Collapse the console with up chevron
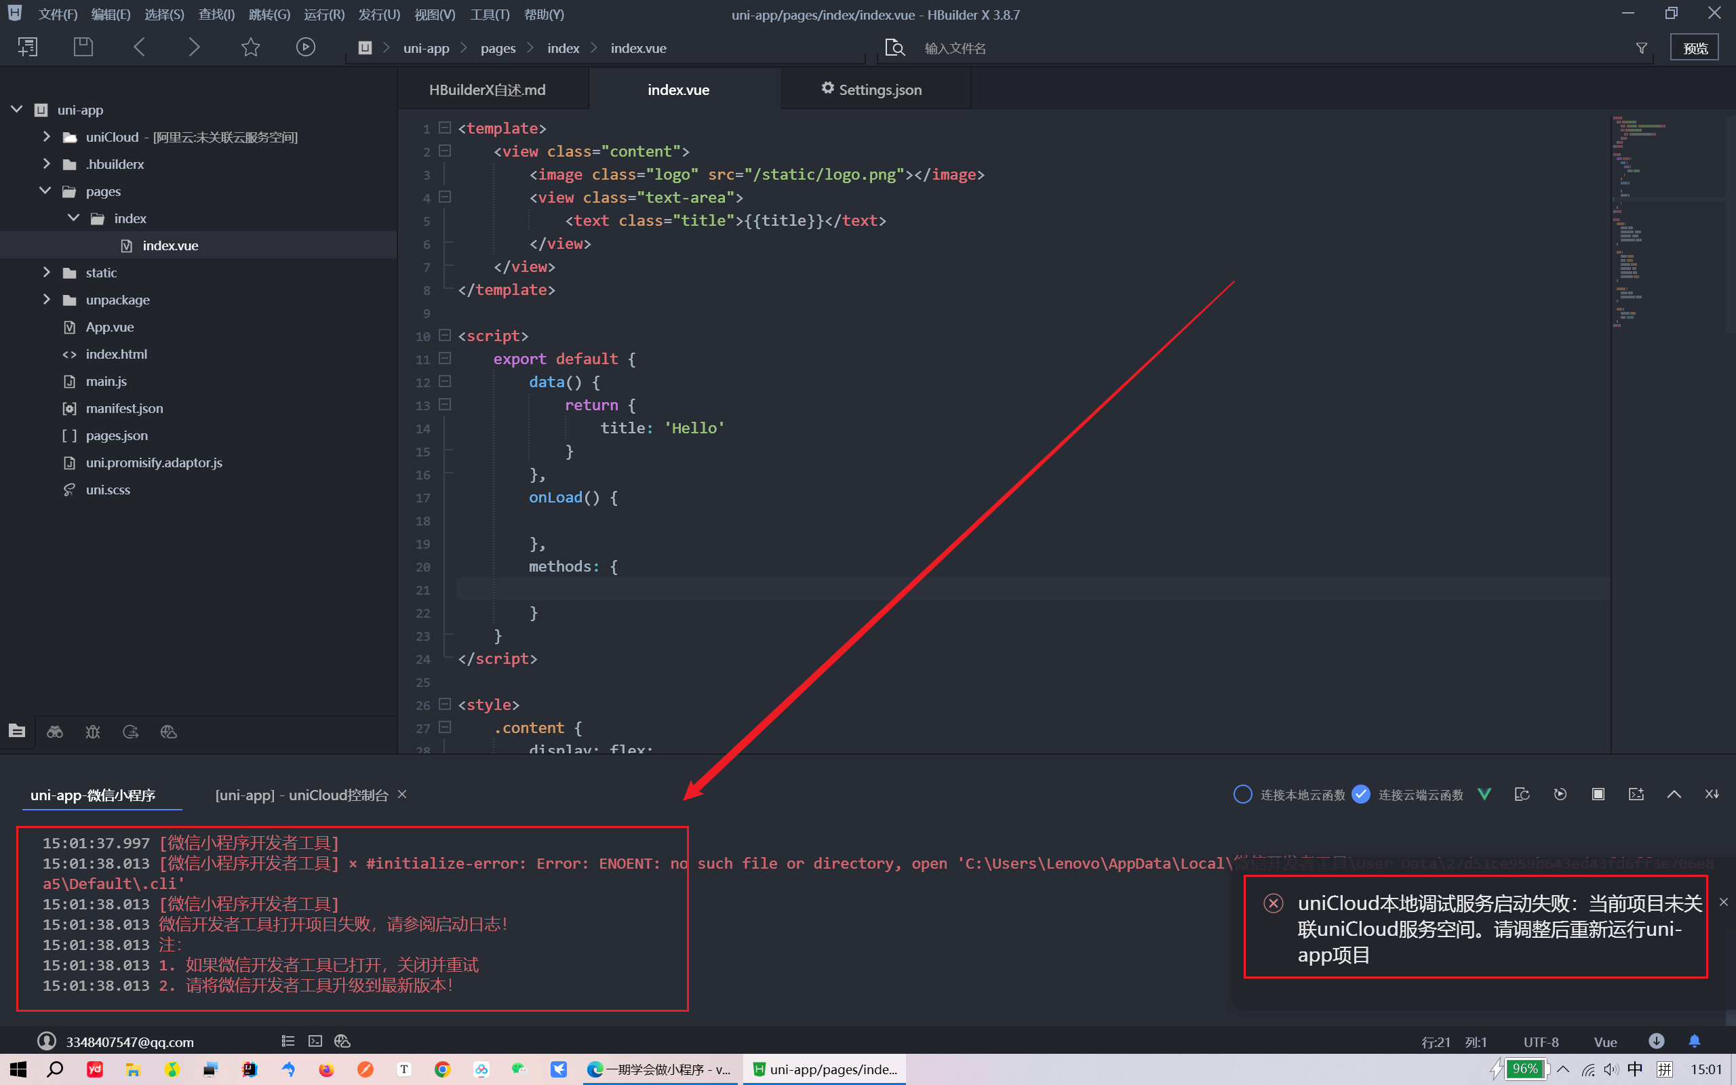The height and width of the screenshot is (1085, 1736). point(1674,793)
